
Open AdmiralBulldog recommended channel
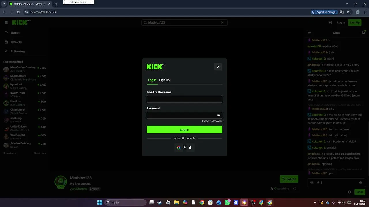(25, 145)
